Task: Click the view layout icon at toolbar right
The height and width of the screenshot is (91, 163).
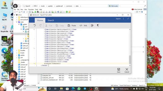Action: tap(137, 12)
